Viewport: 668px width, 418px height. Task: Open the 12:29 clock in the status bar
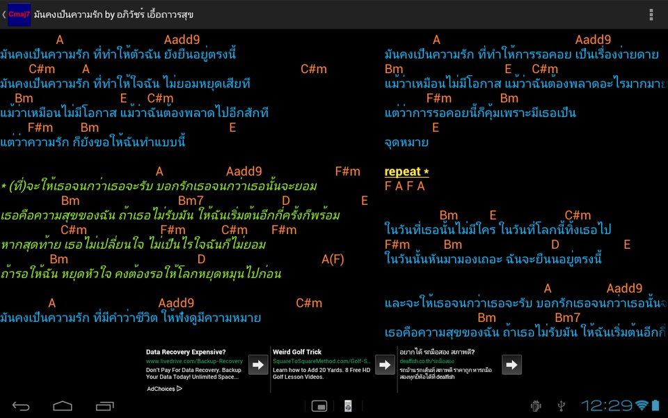tap(607, 405)
